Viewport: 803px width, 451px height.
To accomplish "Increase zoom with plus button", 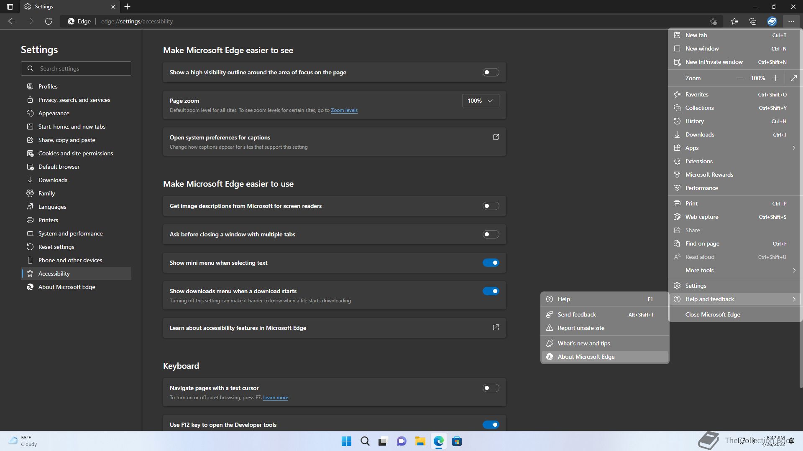I will [x=775, y=78].
